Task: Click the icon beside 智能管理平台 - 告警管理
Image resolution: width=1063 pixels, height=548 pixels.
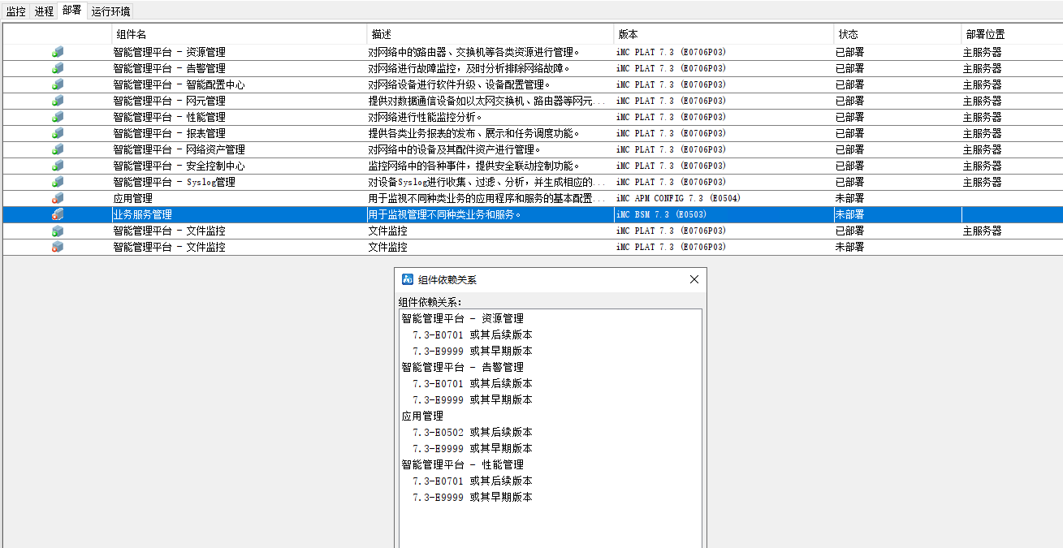Action: [x=58, y=68]
